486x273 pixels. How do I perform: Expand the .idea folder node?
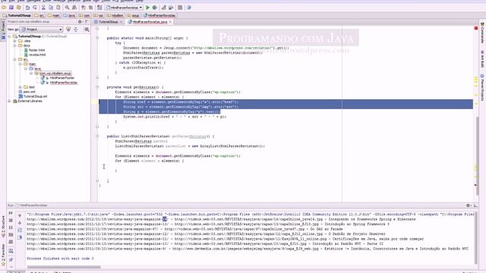click(x=14, y=41)
